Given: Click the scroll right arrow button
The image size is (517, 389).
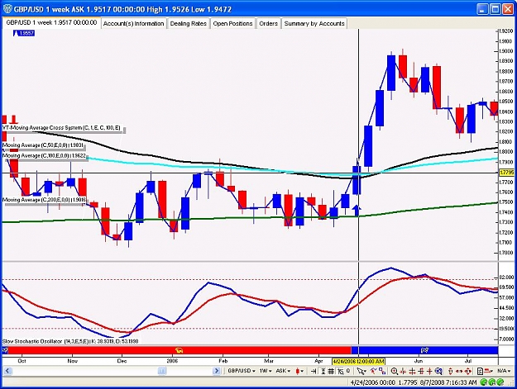Looking at the screenshot, I should coord(216,371).
